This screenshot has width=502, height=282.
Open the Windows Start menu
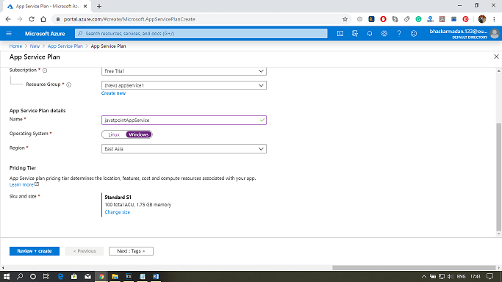6,277
